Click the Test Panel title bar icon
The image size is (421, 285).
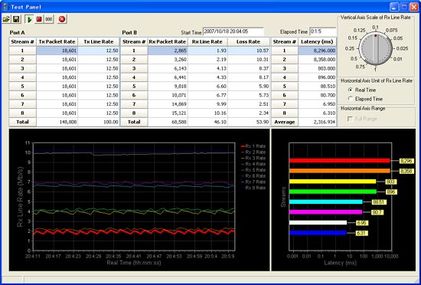coord(5,7)
